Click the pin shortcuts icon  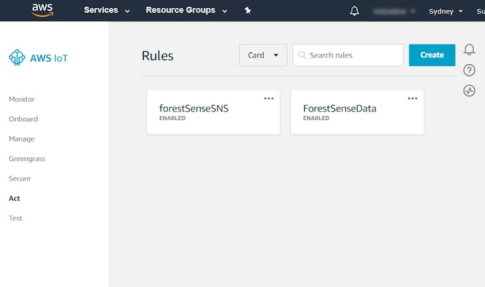(248, 10)
